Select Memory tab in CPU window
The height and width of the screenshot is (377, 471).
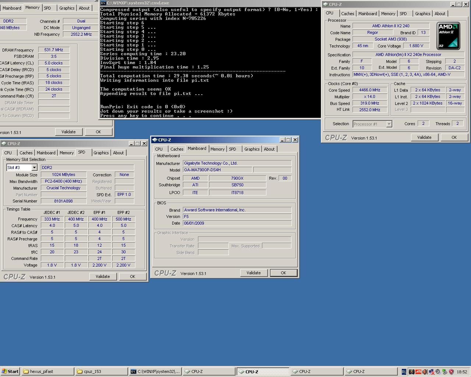[x=388, y=14]
